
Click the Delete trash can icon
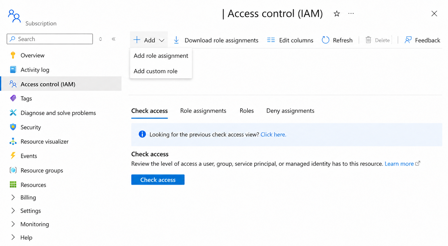368,40
